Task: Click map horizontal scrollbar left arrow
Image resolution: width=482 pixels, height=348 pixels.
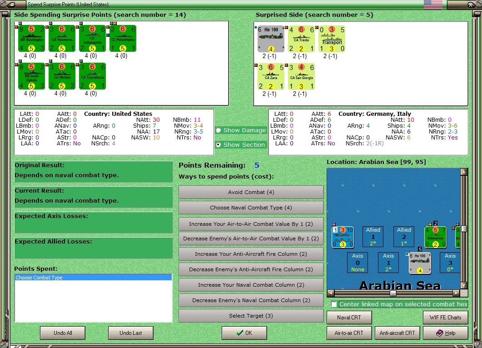Action: point(331,293)
